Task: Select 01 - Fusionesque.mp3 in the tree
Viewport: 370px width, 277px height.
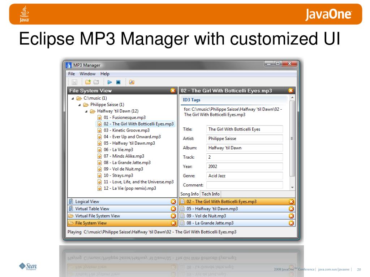Action: [125, 117]
